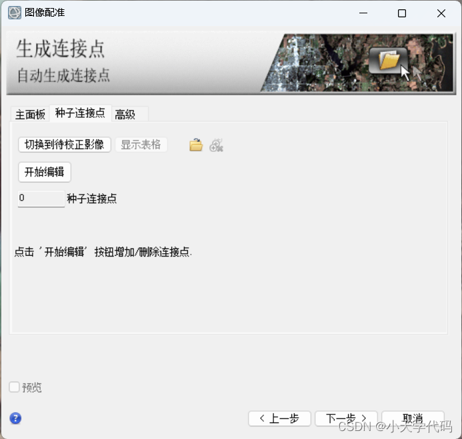This screenshot has width=462, height=439.
Task: Click the 上一步 back button
Action: [279, 418]
